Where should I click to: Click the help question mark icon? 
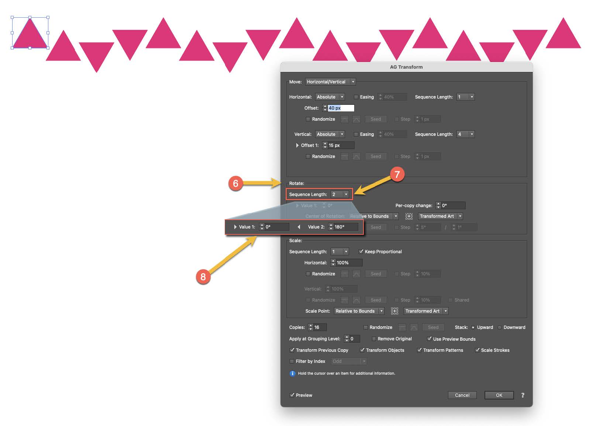point(523,395)
